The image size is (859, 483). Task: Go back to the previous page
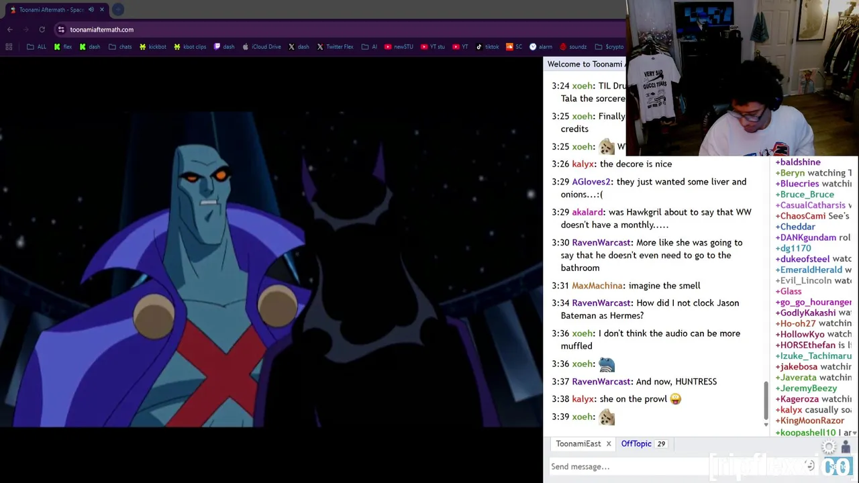click(10, 30)
